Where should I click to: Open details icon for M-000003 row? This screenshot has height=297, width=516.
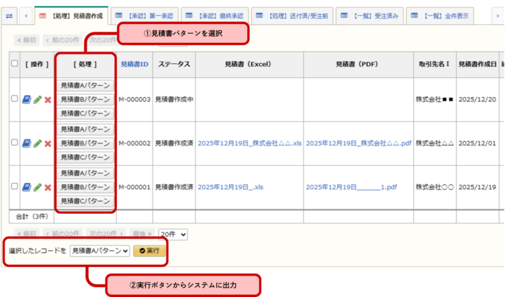[x=26, y=99]
